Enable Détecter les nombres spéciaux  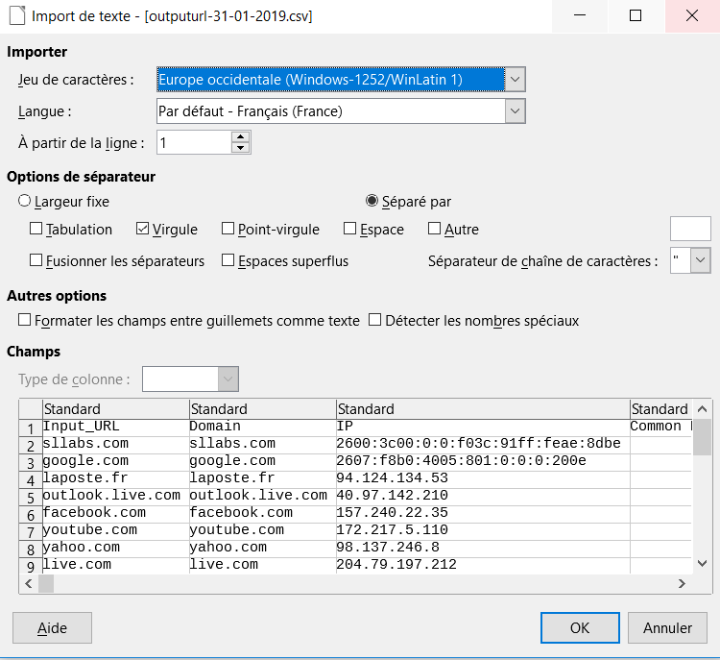click(x=376, y=321)
